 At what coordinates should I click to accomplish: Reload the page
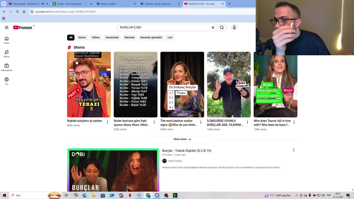click(17, 12)
